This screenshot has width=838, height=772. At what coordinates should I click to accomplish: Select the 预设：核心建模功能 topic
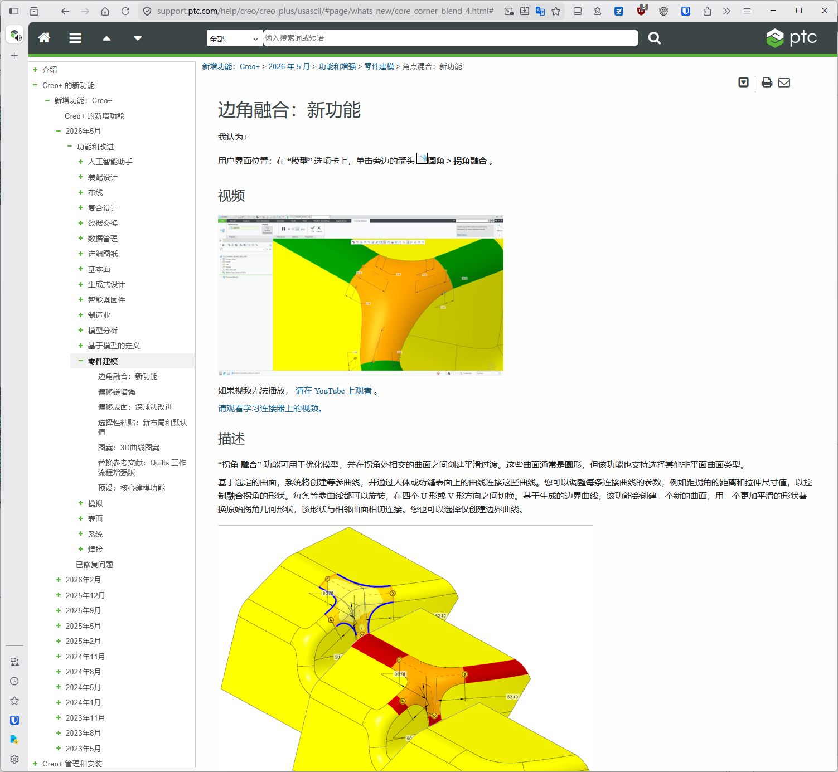coord(132,488)
